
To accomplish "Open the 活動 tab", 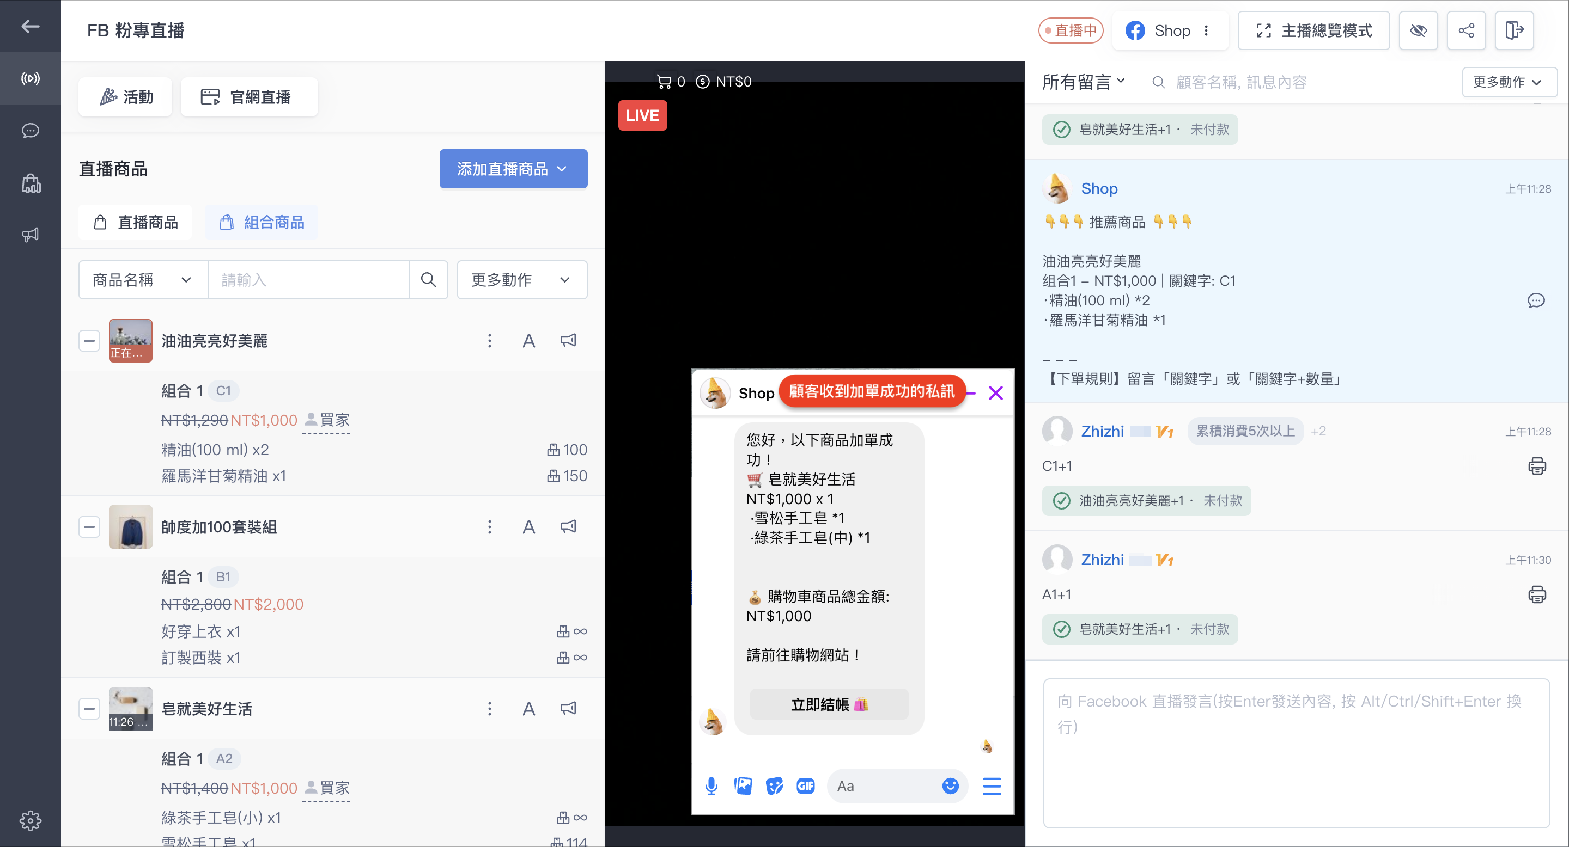I will (125, 97).
